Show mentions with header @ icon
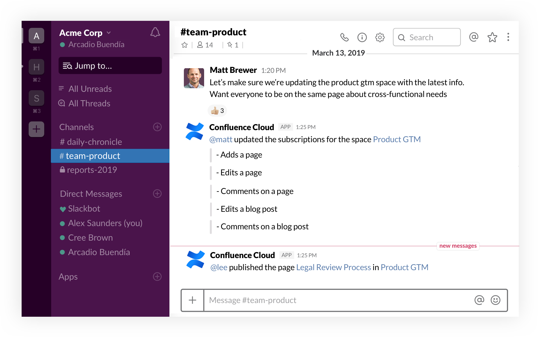539x337 pixels. point(474,37)
